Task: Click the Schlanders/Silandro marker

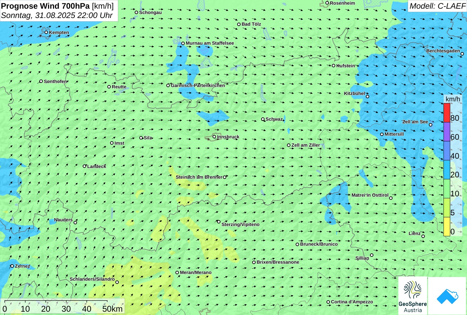Action: [x=117, y=282]
